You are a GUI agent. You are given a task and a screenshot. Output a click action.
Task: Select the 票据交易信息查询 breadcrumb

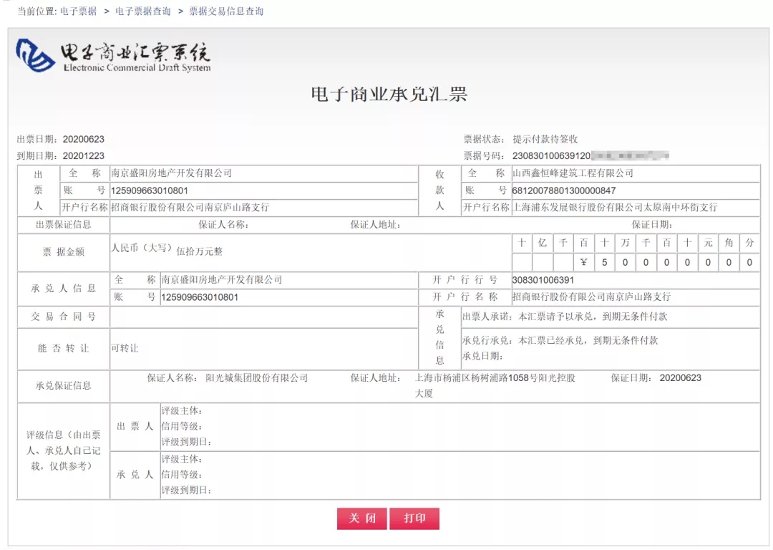pyautogui.click(x=226, y=11)
